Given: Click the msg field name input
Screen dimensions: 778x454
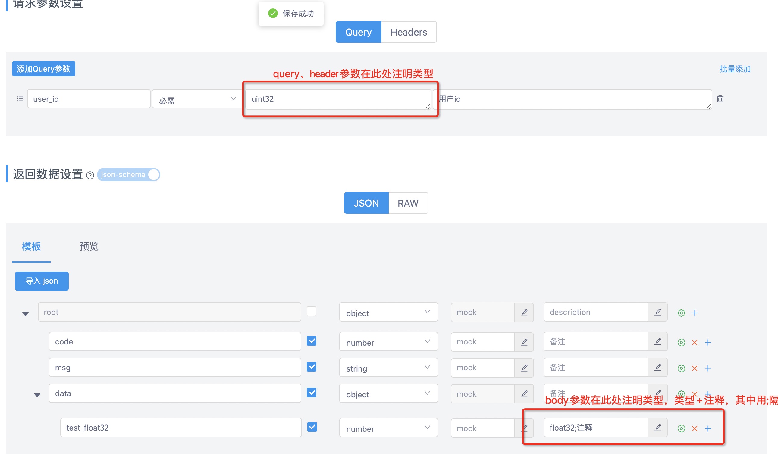Looking at the screenshot, I should 175,368.
